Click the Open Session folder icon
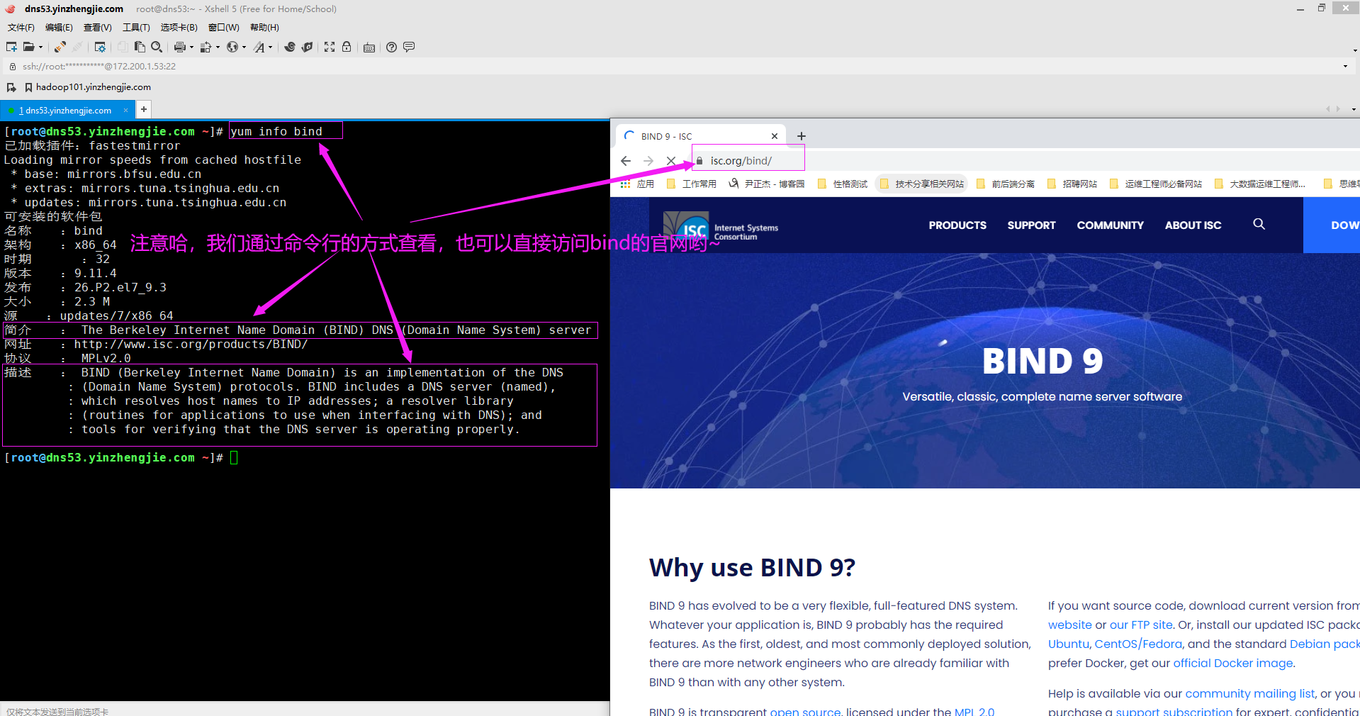The width and height of the screenshot is (1360, 716). [x=28, y=47]
